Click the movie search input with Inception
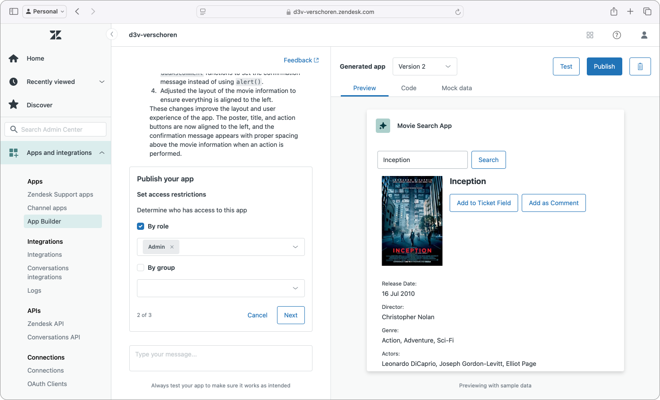Image resolution: width=660 pixels, height=400 pixels. 422,160
